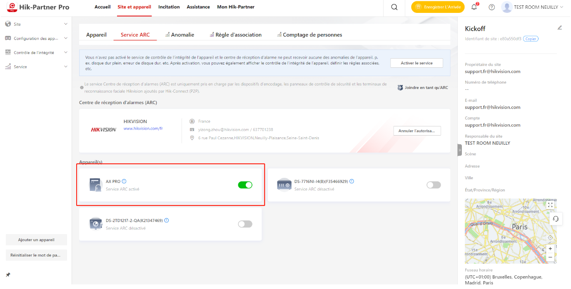Open notifications bell icon

pyautogui.click(x=474, y=7)
